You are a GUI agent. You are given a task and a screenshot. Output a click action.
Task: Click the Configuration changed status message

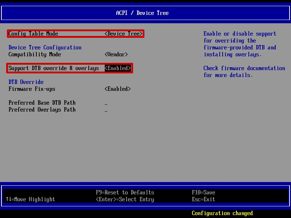pyautogui.click(x=222, y=213)
